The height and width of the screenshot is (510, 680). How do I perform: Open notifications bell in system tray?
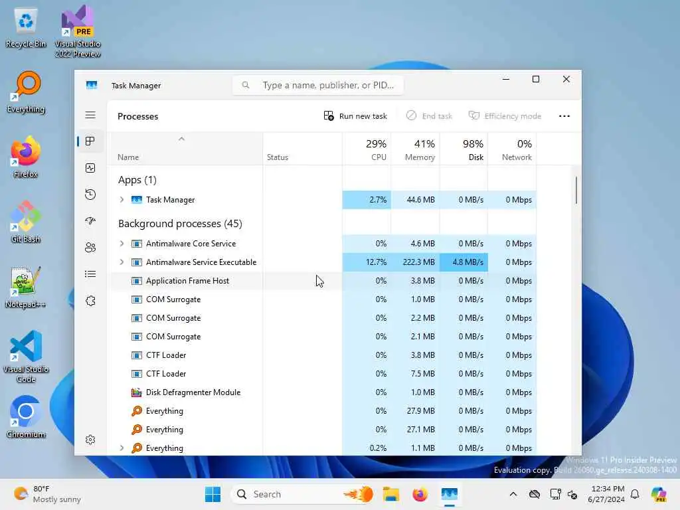pyautogui.click(x=635, y=494)
